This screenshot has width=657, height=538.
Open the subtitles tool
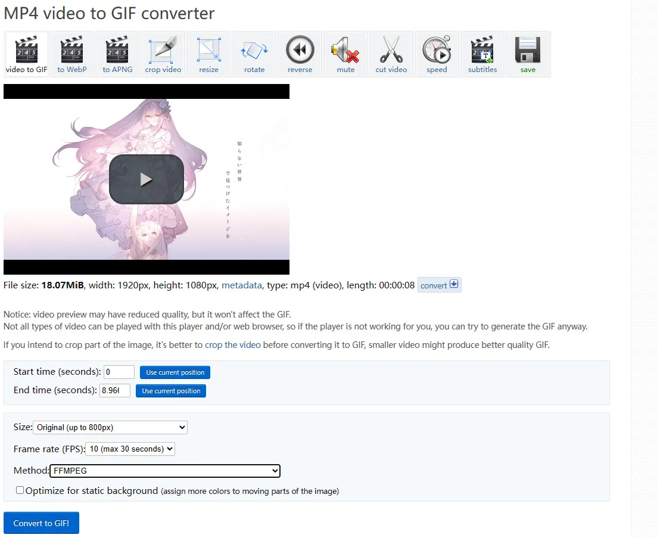pos(482,54)
